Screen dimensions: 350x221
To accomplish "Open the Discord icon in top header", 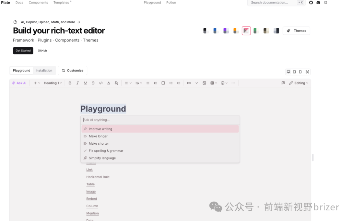I will [318, 3].
